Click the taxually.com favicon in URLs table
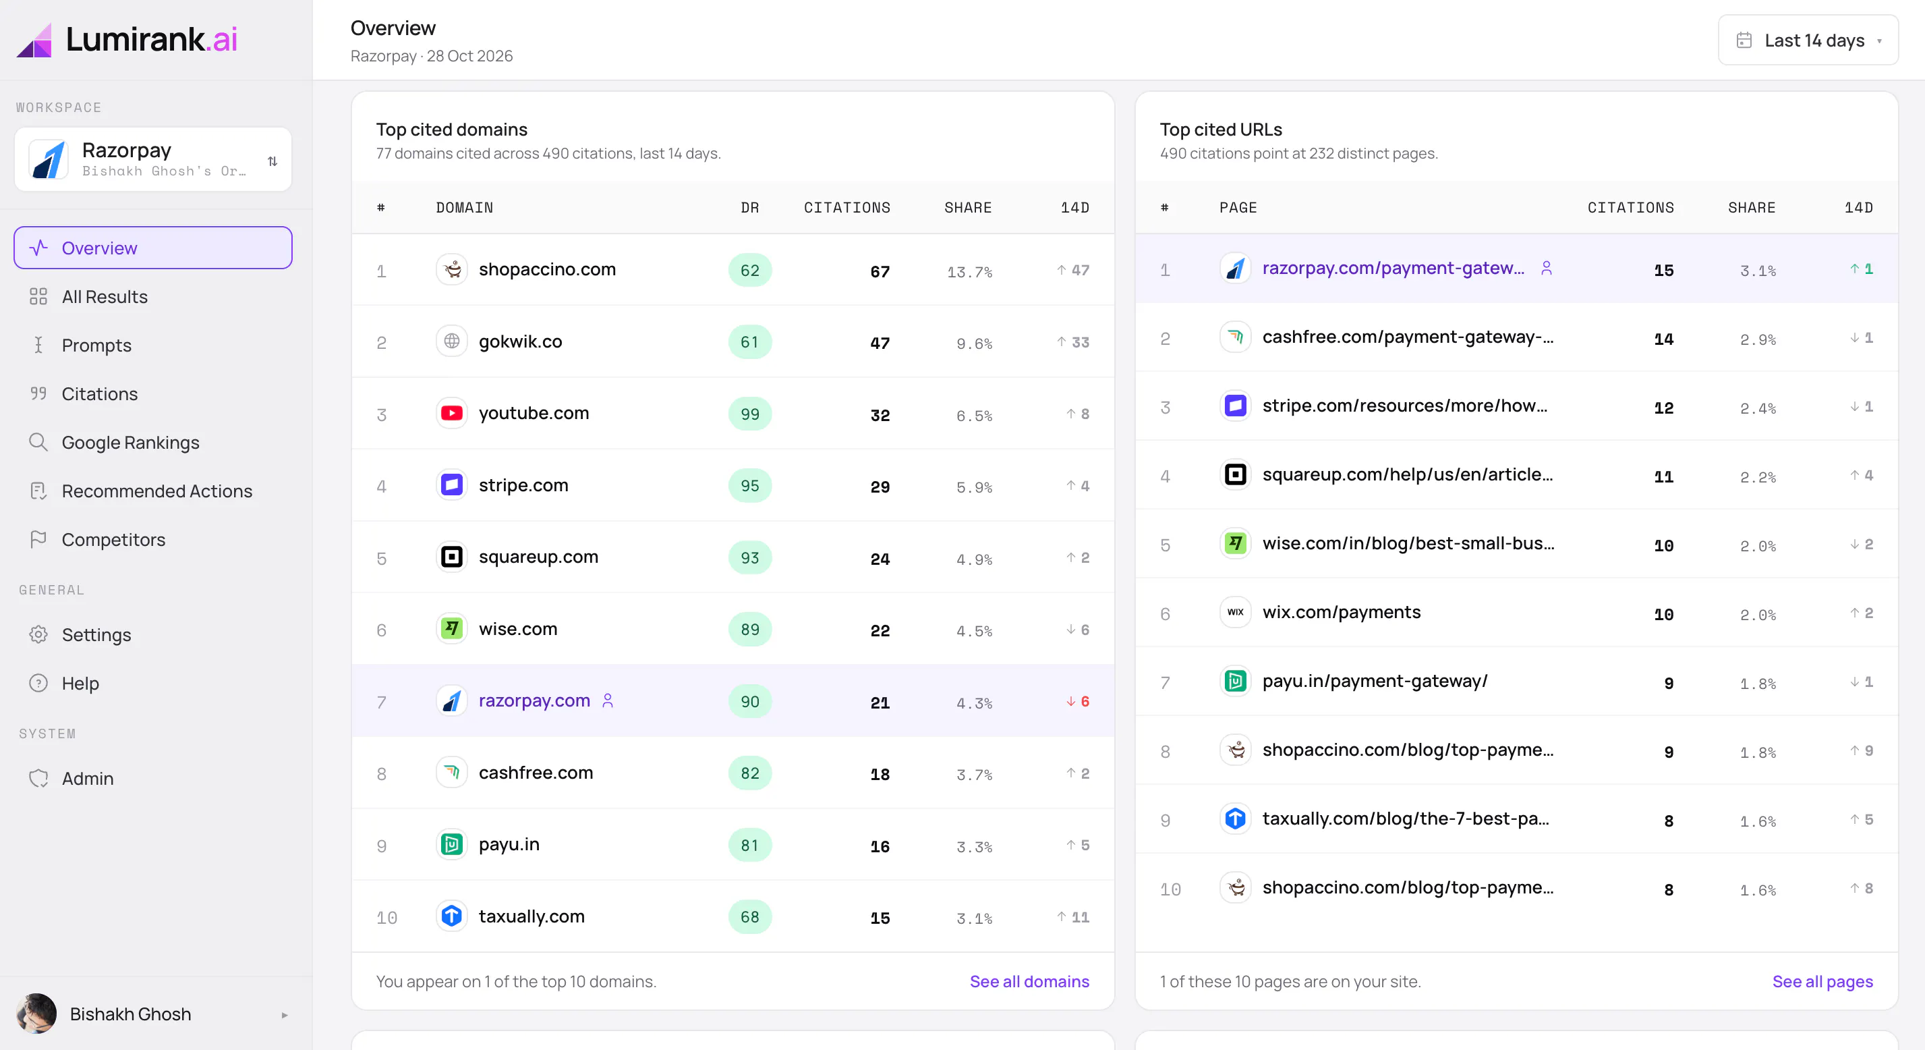 pyautogui.click(x=1236, y=819)
